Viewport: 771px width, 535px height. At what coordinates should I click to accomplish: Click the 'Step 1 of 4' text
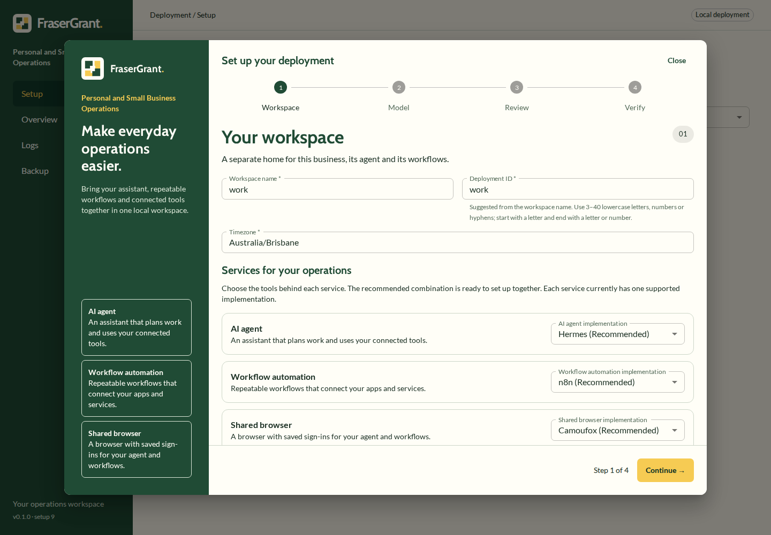[611, 470]
